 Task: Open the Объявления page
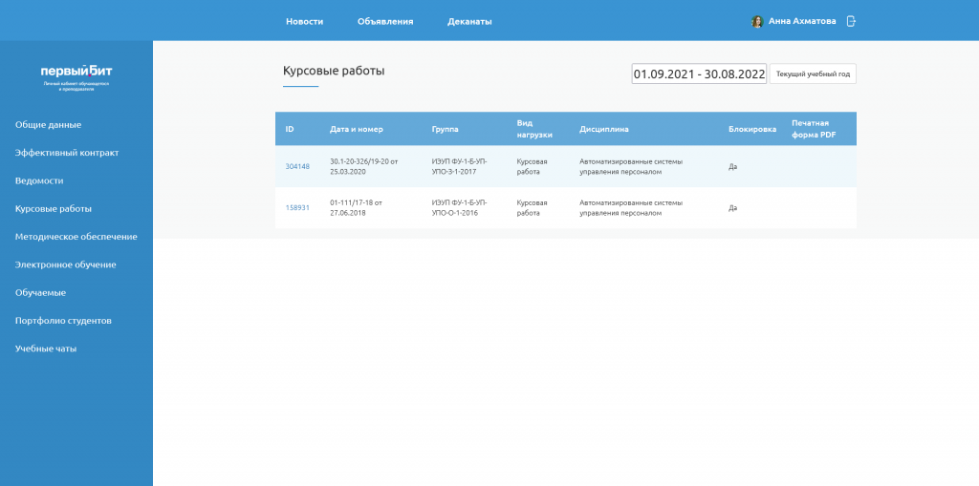(x=385, y=21)
